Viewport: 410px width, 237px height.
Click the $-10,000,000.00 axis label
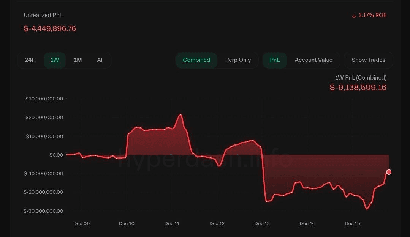[44, 173]
